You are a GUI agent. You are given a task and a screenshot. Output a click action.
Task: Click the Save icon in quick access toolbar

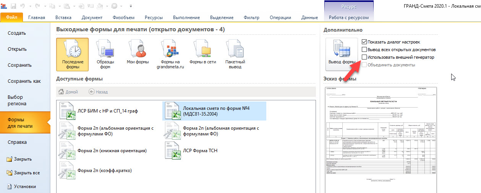tap(14, 6)
